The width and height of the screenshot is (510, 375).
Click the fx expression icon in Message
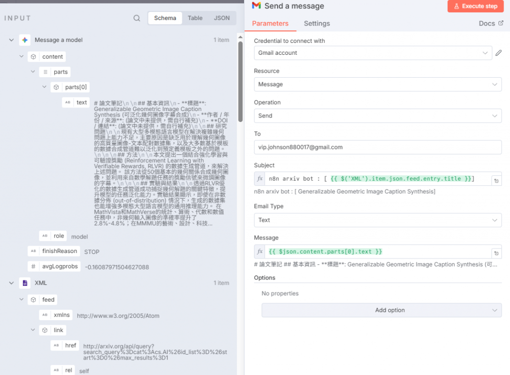coord(259,251)
